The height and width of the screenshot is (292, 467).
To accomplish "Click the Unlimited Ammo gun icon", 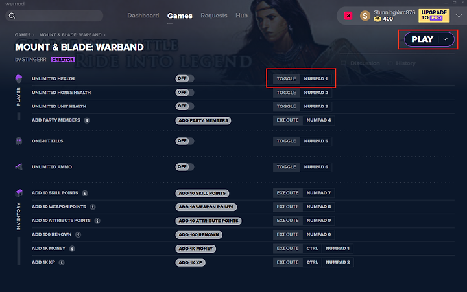I will click(18, 167).
